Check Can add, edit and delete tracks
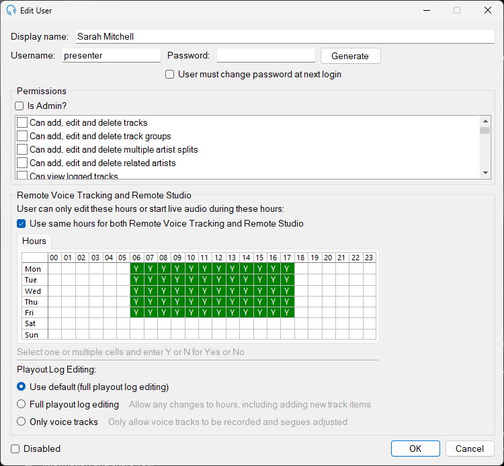Viewport: 504px width, 466px height. point(22,122)
